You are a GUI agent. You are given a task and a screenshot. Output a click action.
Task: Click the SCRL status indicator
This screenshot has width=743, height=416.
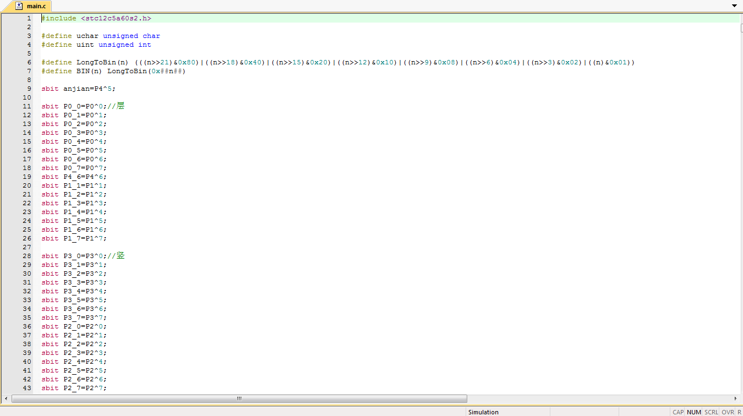pos(711,412)
